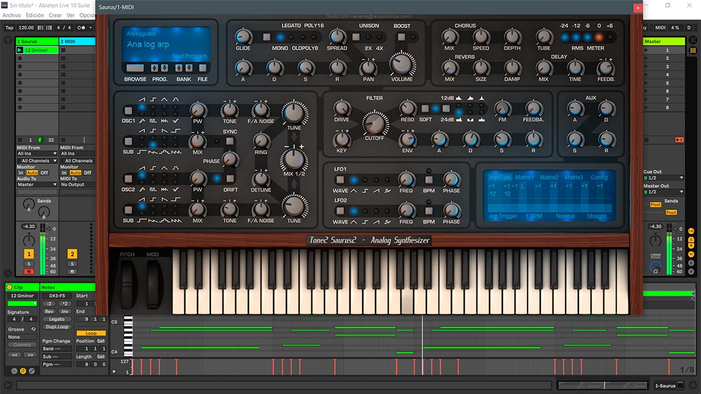Set Saurus track Monitor to In

(x=21, y=173)
